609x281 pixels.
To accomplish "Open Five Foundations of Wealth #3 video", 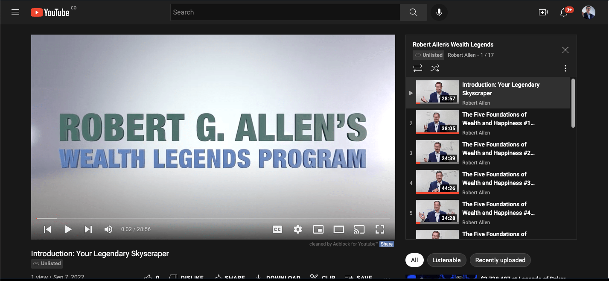I will click(x=488, y=183).
